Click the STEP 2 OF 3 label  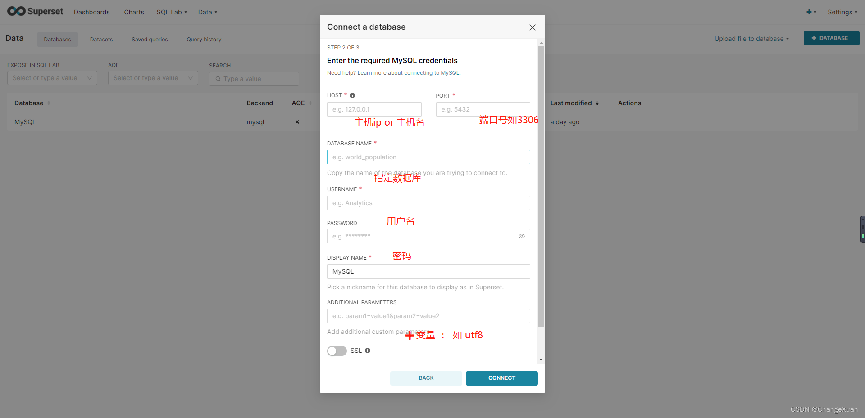point(343,48)
